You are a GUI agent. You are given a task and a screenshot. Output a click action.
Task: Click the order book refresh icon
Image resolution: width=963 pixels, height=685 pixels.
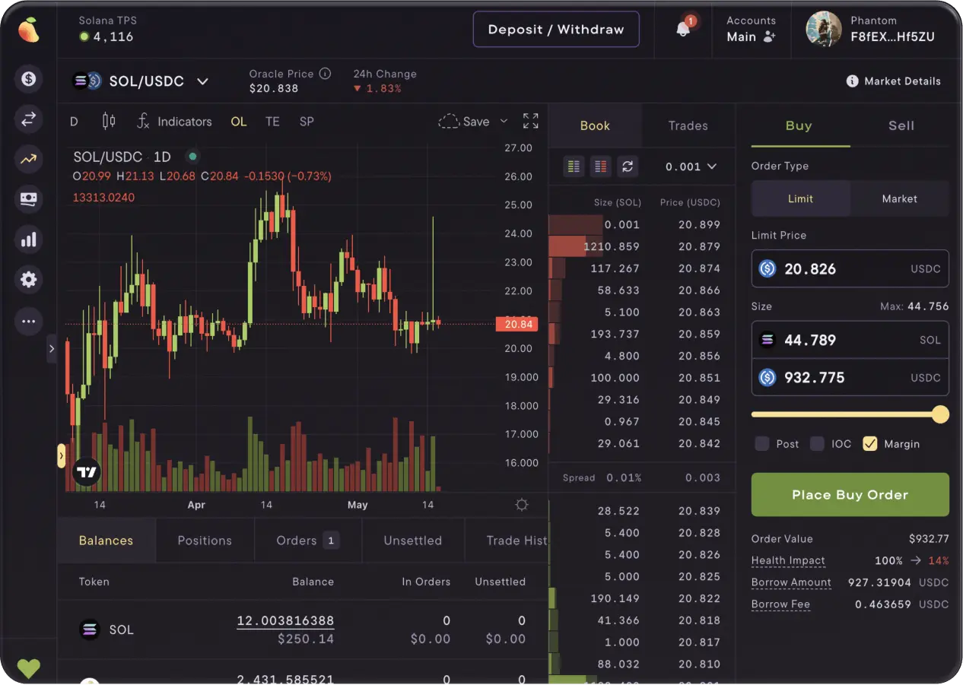point(628,166)
